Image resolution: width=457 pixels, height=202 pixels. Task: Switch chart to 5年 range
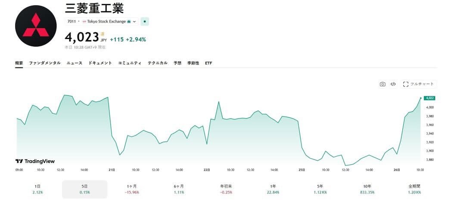pos(320,189)
